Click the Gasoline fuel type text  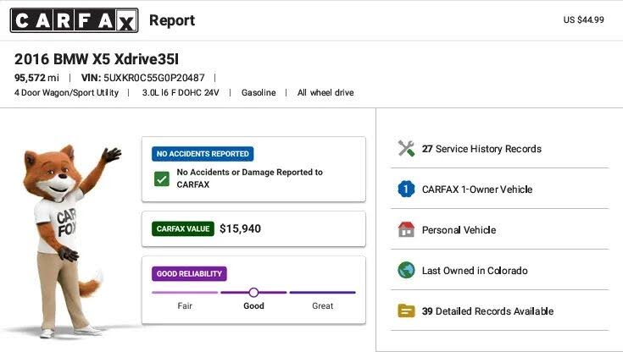coord(259,93)
